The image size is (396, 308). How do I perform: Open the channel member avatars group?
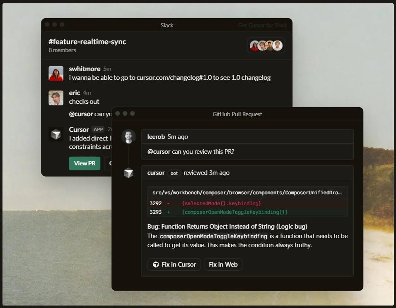(266, 45)
